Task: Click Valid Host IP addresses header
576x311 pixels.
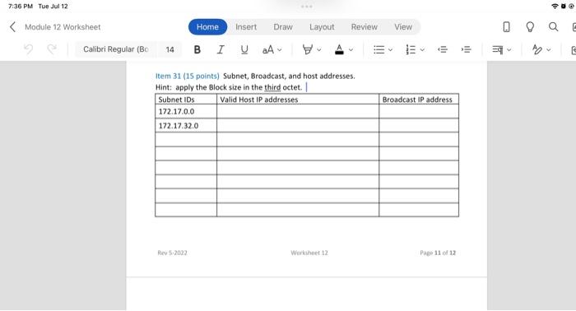Action: click(298, 99)
